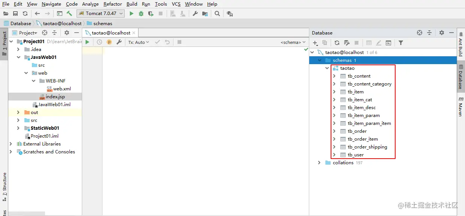Toggle the Database side tool window tab

pyautogui.click(x=460, y=77)
